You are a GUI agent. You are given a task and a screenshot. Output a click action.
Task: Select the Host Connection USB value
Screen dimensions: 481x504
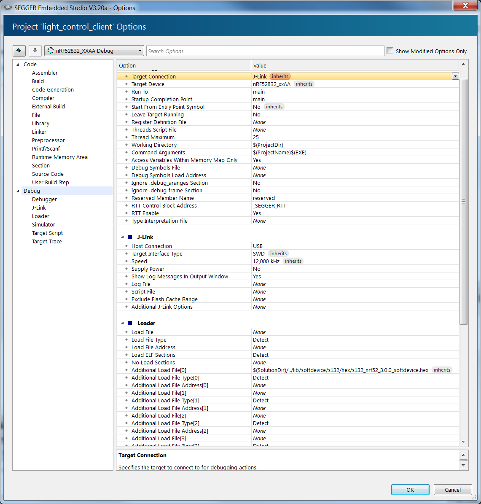click(x=258, y=246)
